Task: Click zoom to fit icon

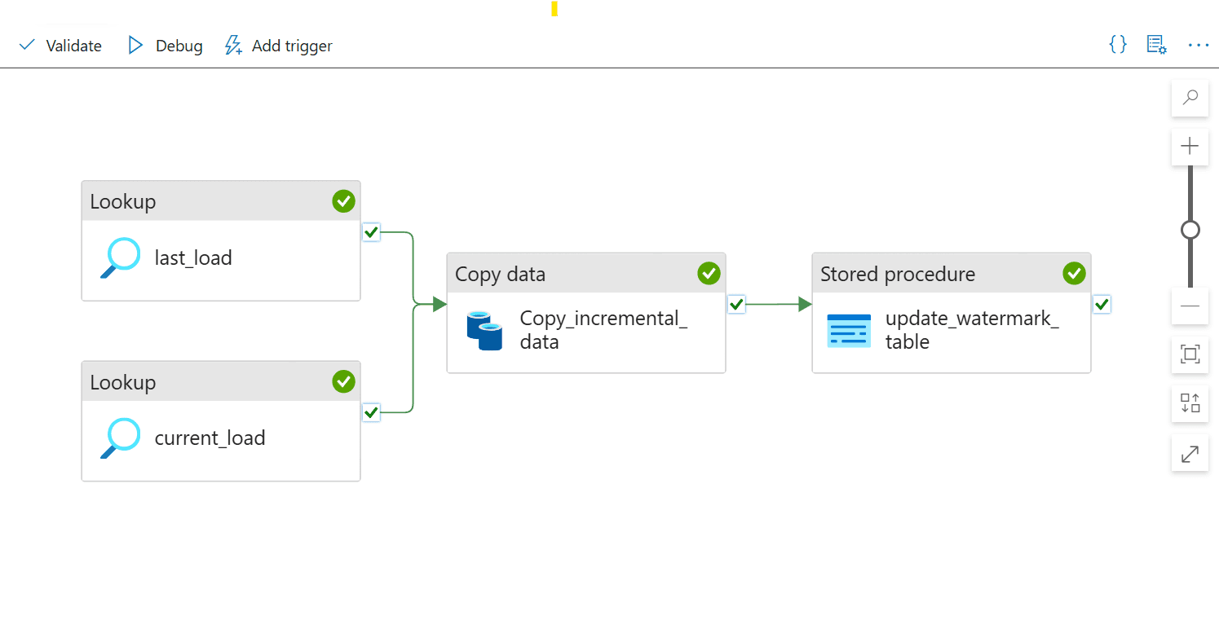Action: [1190, 354]
